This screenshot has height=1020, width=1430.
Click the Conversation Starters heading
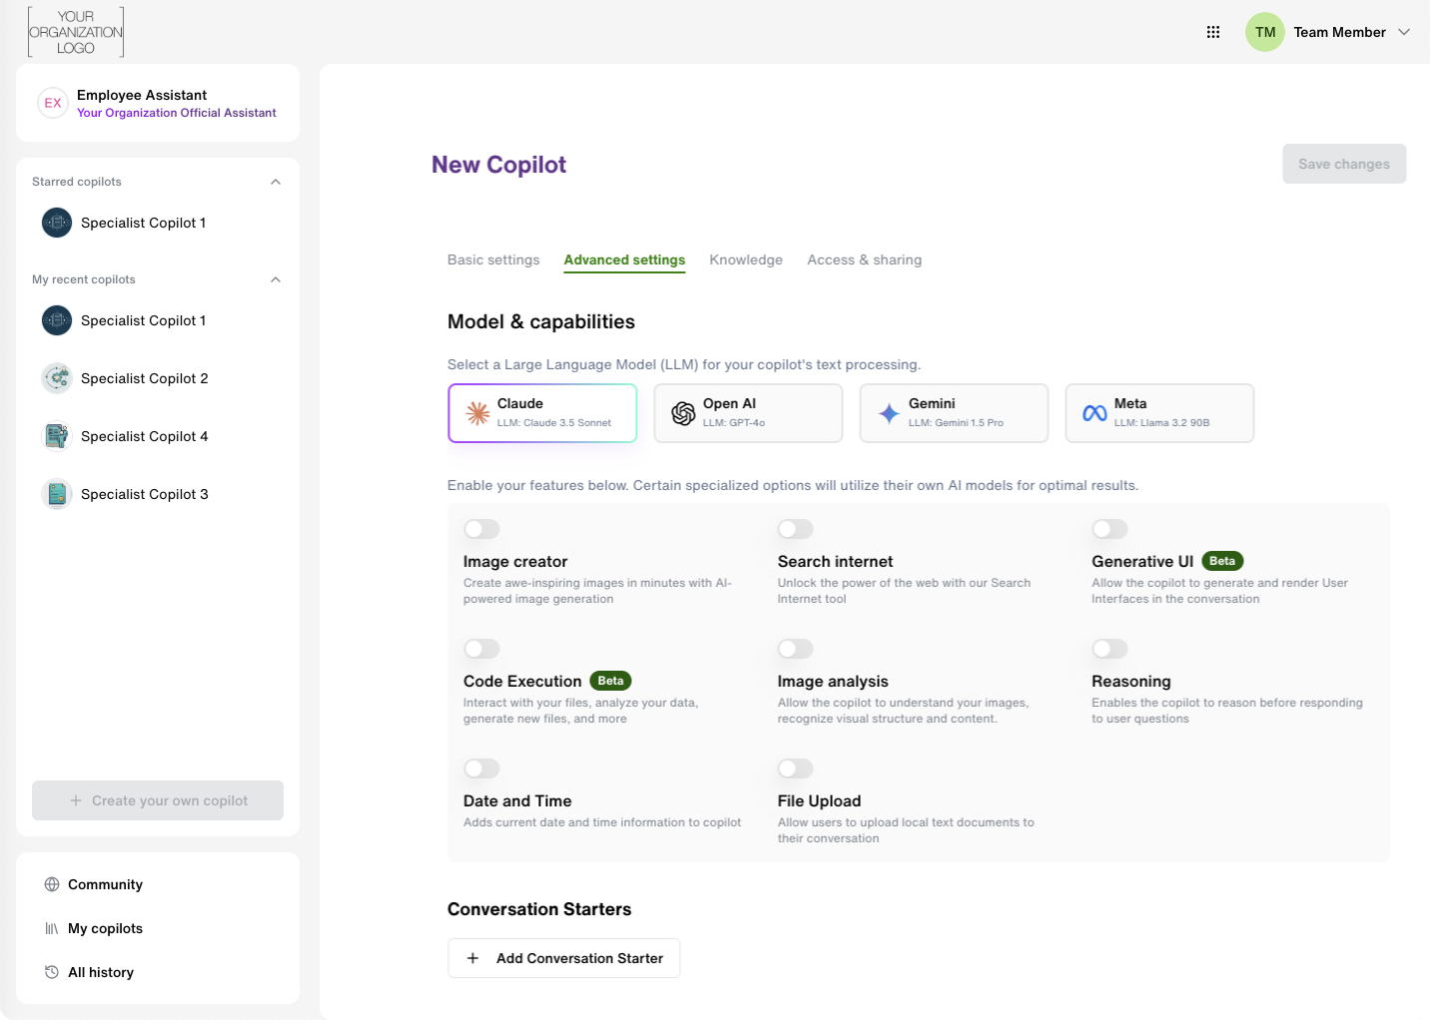(x=539, y=909)
